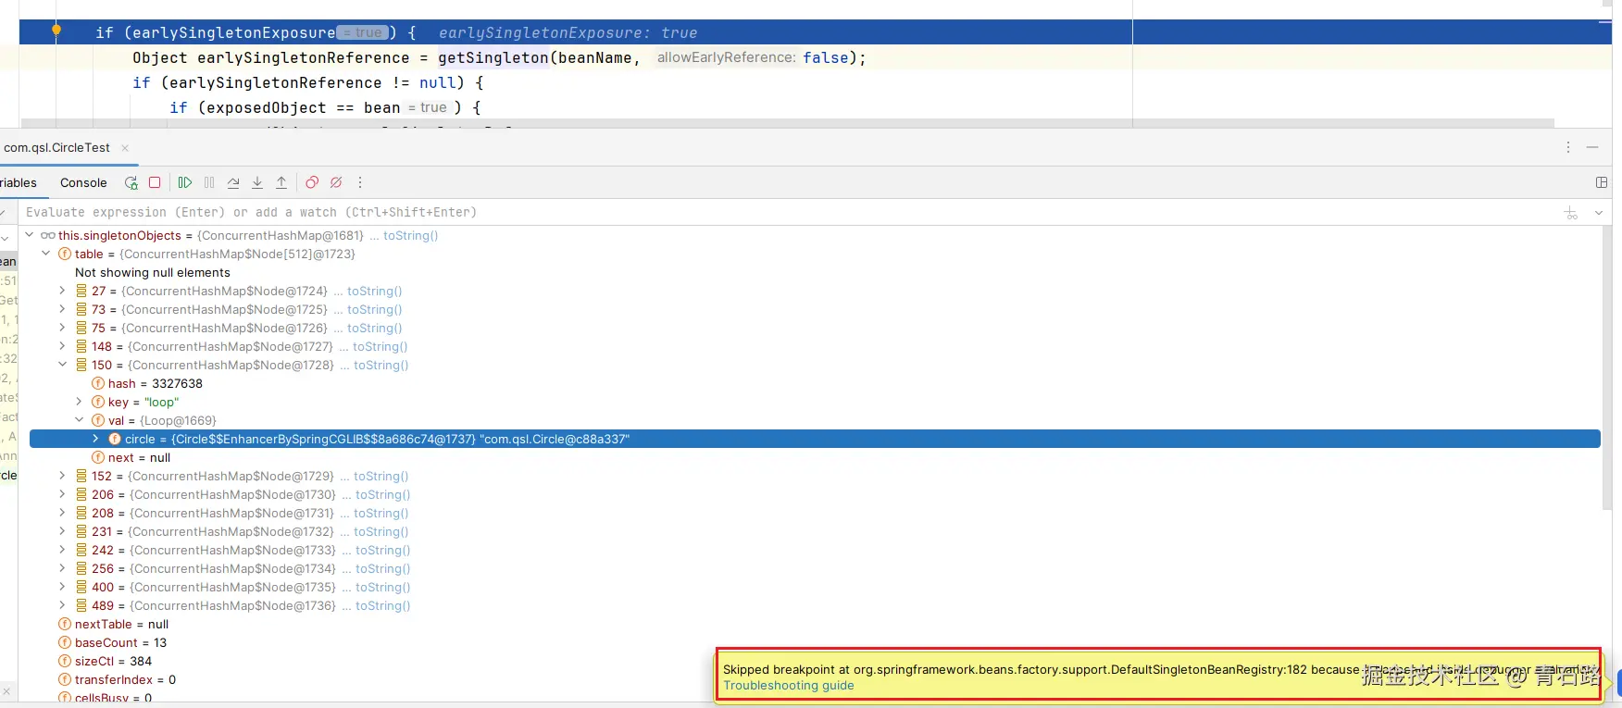Expand node entry 75

click(x=62, y=328)
